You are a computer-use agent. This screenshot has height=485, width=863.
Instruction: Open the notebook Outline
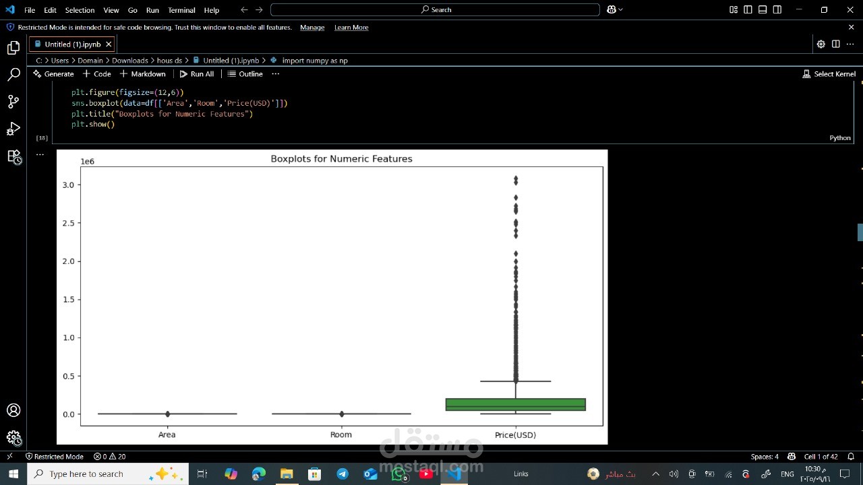point(245,74)
